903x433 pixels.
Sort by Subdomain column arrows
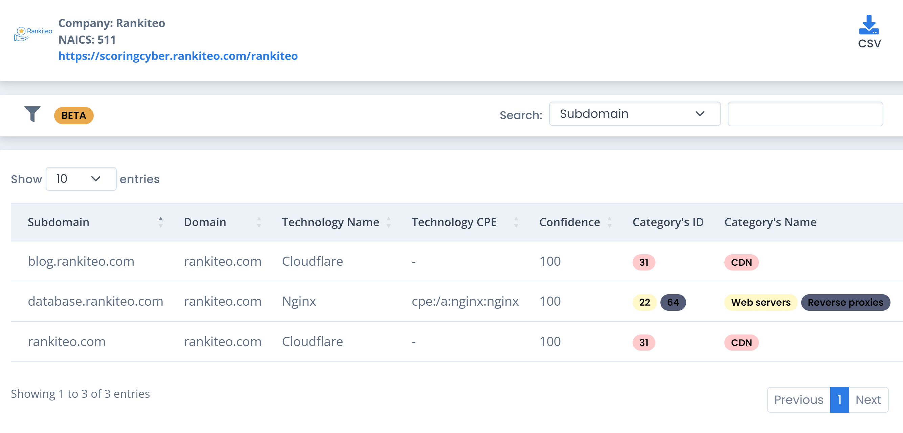tap(161, 222)
